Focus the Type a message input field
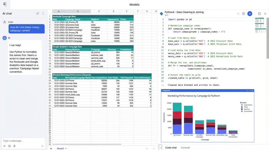This screenshot has width=269, height=150. click(23, 141)
